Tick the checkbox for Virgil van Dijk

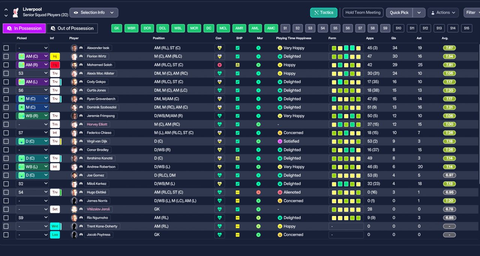tap(6, 141)
